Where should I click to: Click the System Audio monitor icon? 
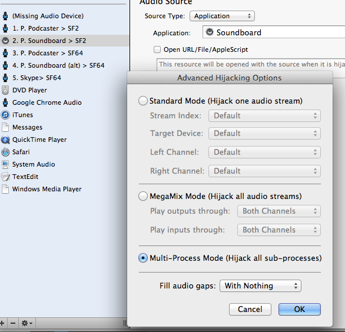[5, 164]
